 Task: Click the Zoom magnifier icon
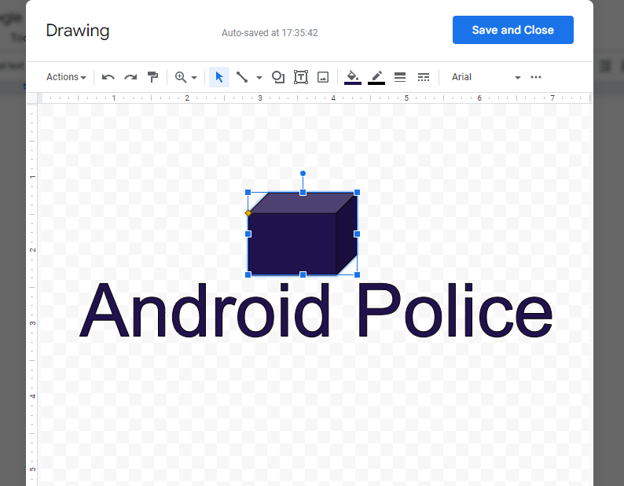tap(181, 77)
